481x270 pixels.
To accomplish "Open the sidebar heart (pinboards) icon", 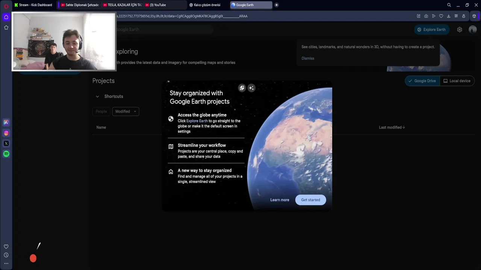I will click(x=6, y=246).
